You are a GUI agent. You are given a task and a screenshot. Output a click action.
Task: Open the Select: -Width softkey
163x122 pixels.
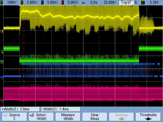[41, 117]
